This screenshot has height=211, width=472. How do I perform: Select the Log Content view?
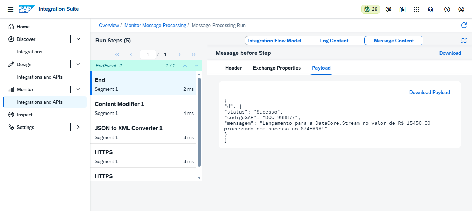coord(334,41)
